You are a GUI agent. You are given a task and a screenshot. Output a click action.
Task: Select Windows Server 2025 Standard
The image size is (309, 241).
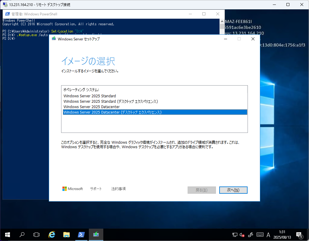(x=90, y=96)
